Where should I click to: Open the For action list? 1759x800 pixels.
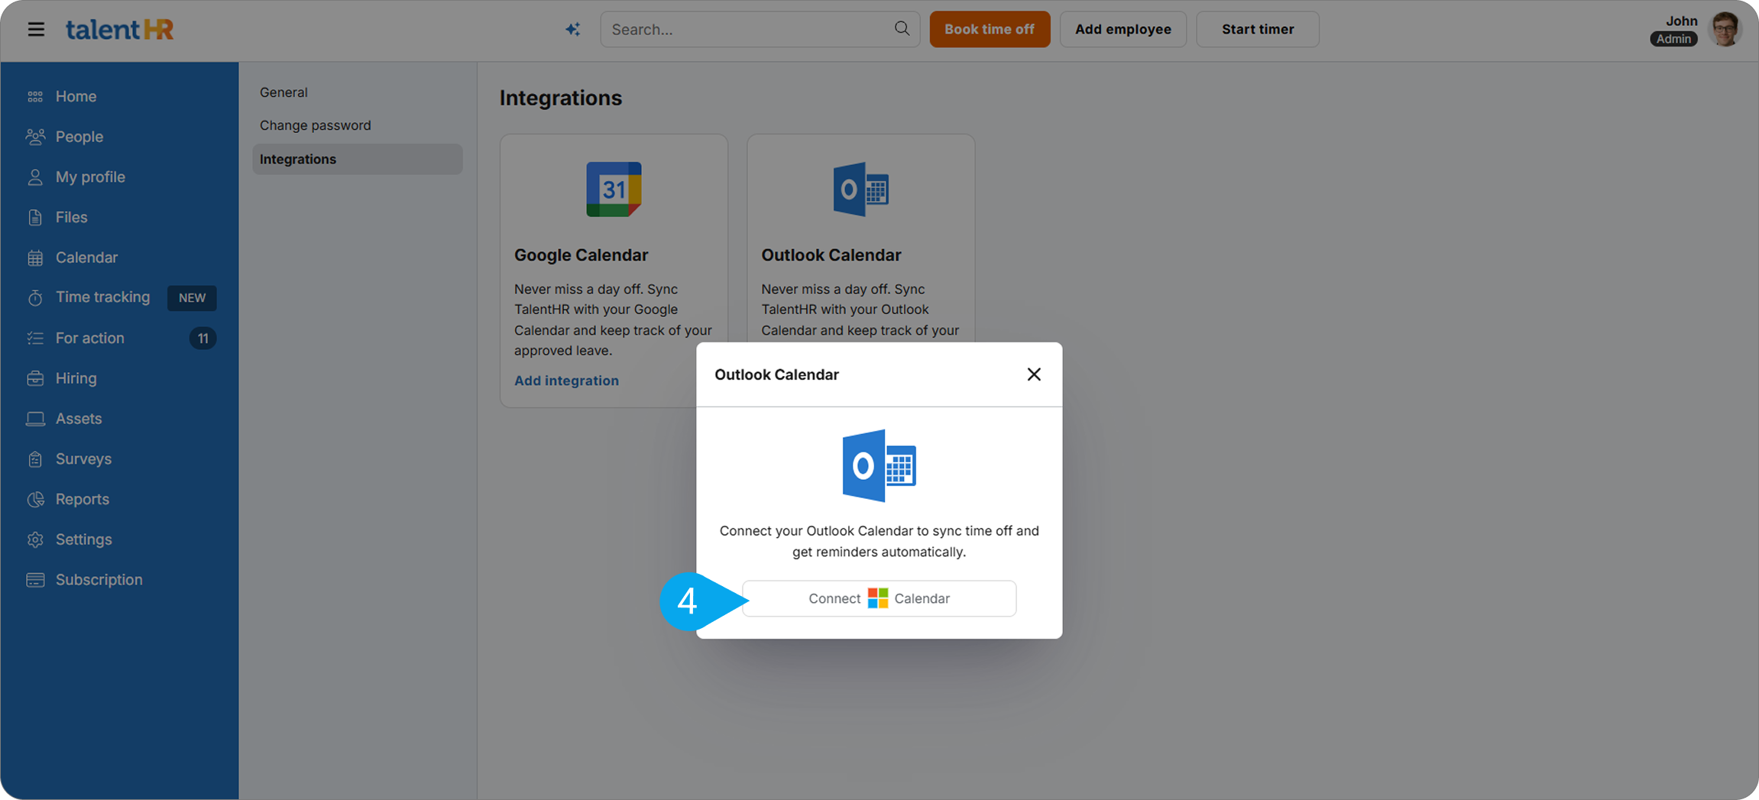pyautogui.click(x=89, y=338)
